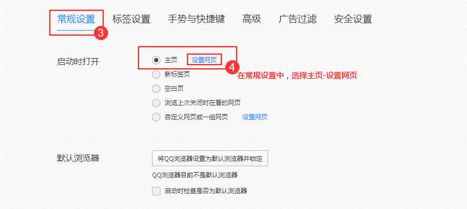Switch to the 广告过滤 tab

(298, 20)
